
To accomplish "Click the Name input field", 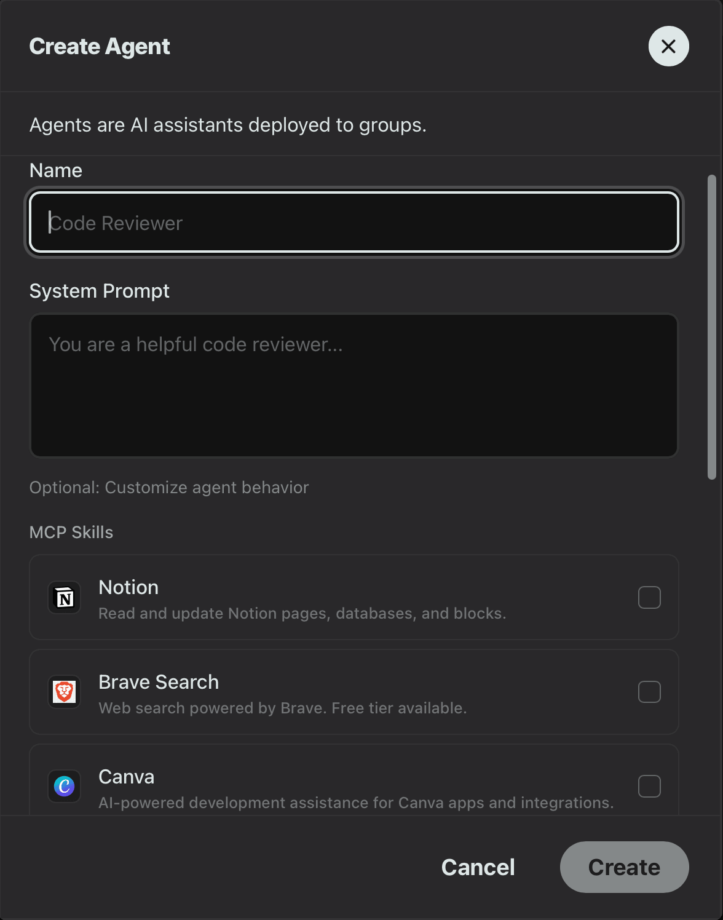I will click(x=353, y=222).
